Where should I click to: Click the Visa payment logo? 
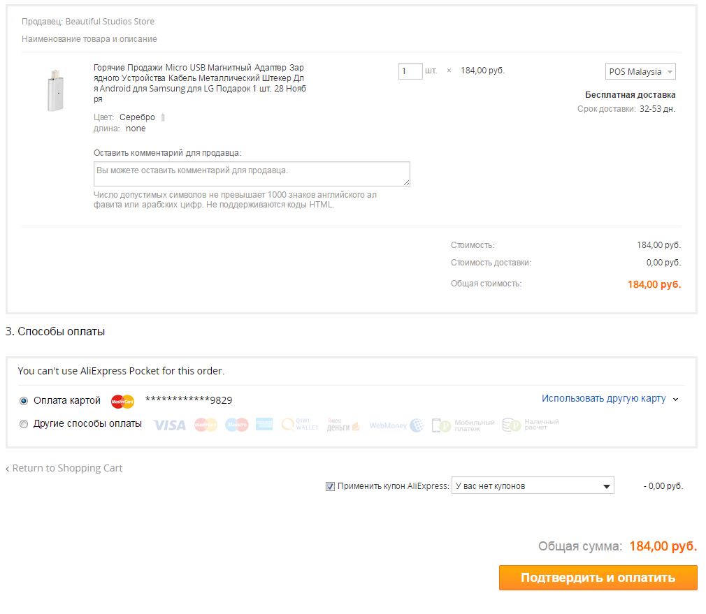coord(169,425)
